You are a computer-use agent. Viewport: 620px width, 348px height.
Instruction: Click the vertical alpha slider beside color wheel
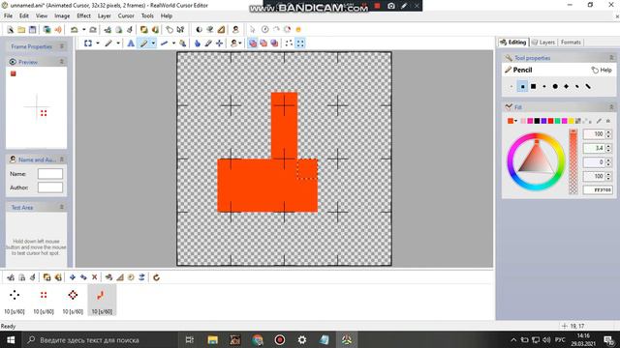[x=573, y=161]
